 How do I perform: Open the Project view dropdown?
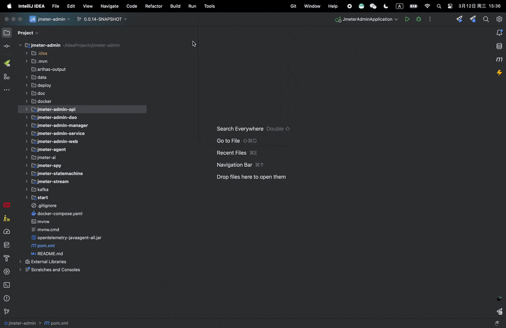click(28, 33)
